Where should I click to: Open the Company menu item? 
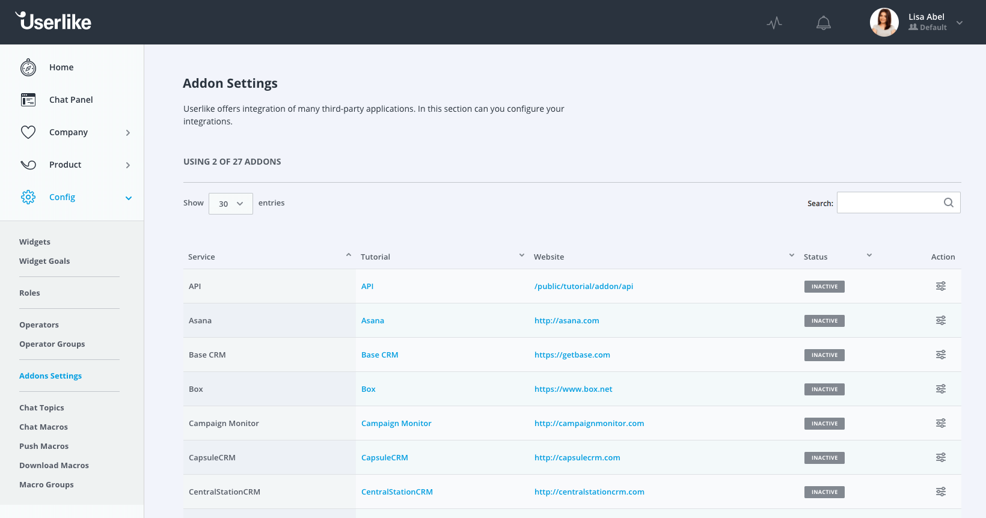click(x=69, y=132)
